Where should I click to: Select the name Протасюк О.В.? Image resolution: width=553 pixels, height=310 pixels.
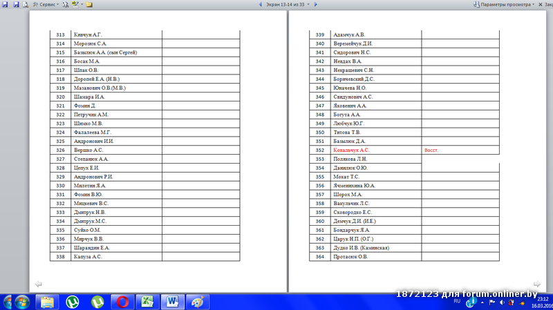click(x=350, y=257)
